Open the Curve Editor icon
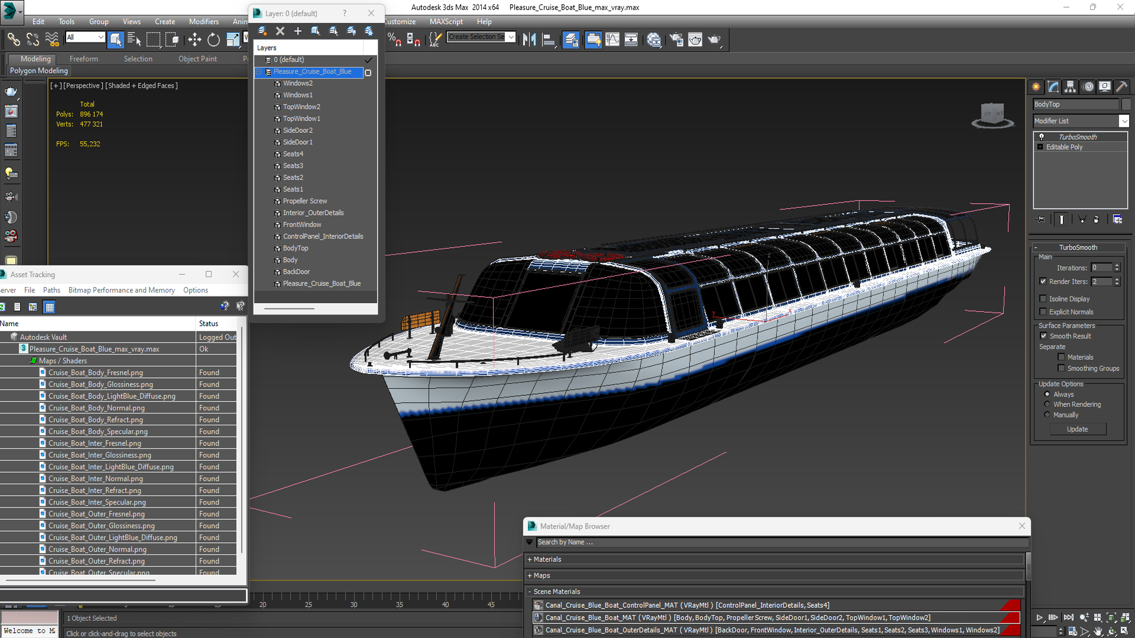Screen dimensions: 1135x638 (612, 40)
